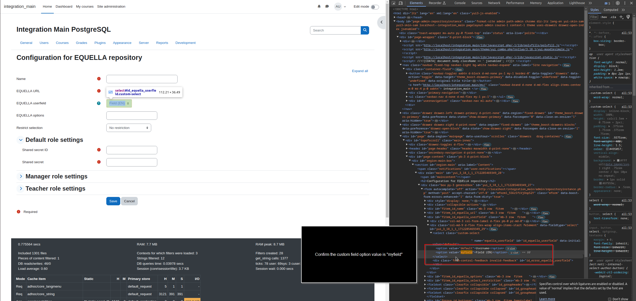This screenshot has width=636, height=301.
Task: Tick the Don't show checkbox
Action: tap(610, 299)
